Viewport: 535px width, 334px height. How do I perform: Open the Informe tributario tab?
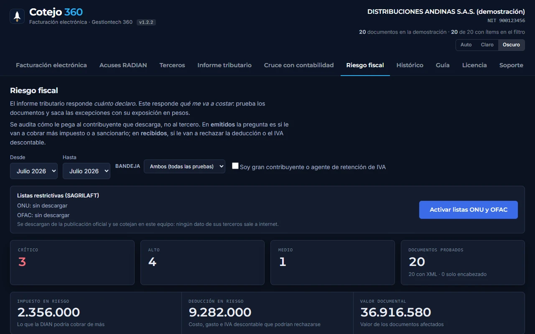224,65
